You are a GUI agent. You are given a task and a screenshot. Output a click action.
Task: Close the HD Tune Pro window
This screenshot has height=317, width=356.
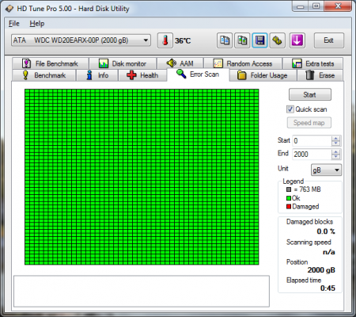pyautogui.click(x=338, y=6)
